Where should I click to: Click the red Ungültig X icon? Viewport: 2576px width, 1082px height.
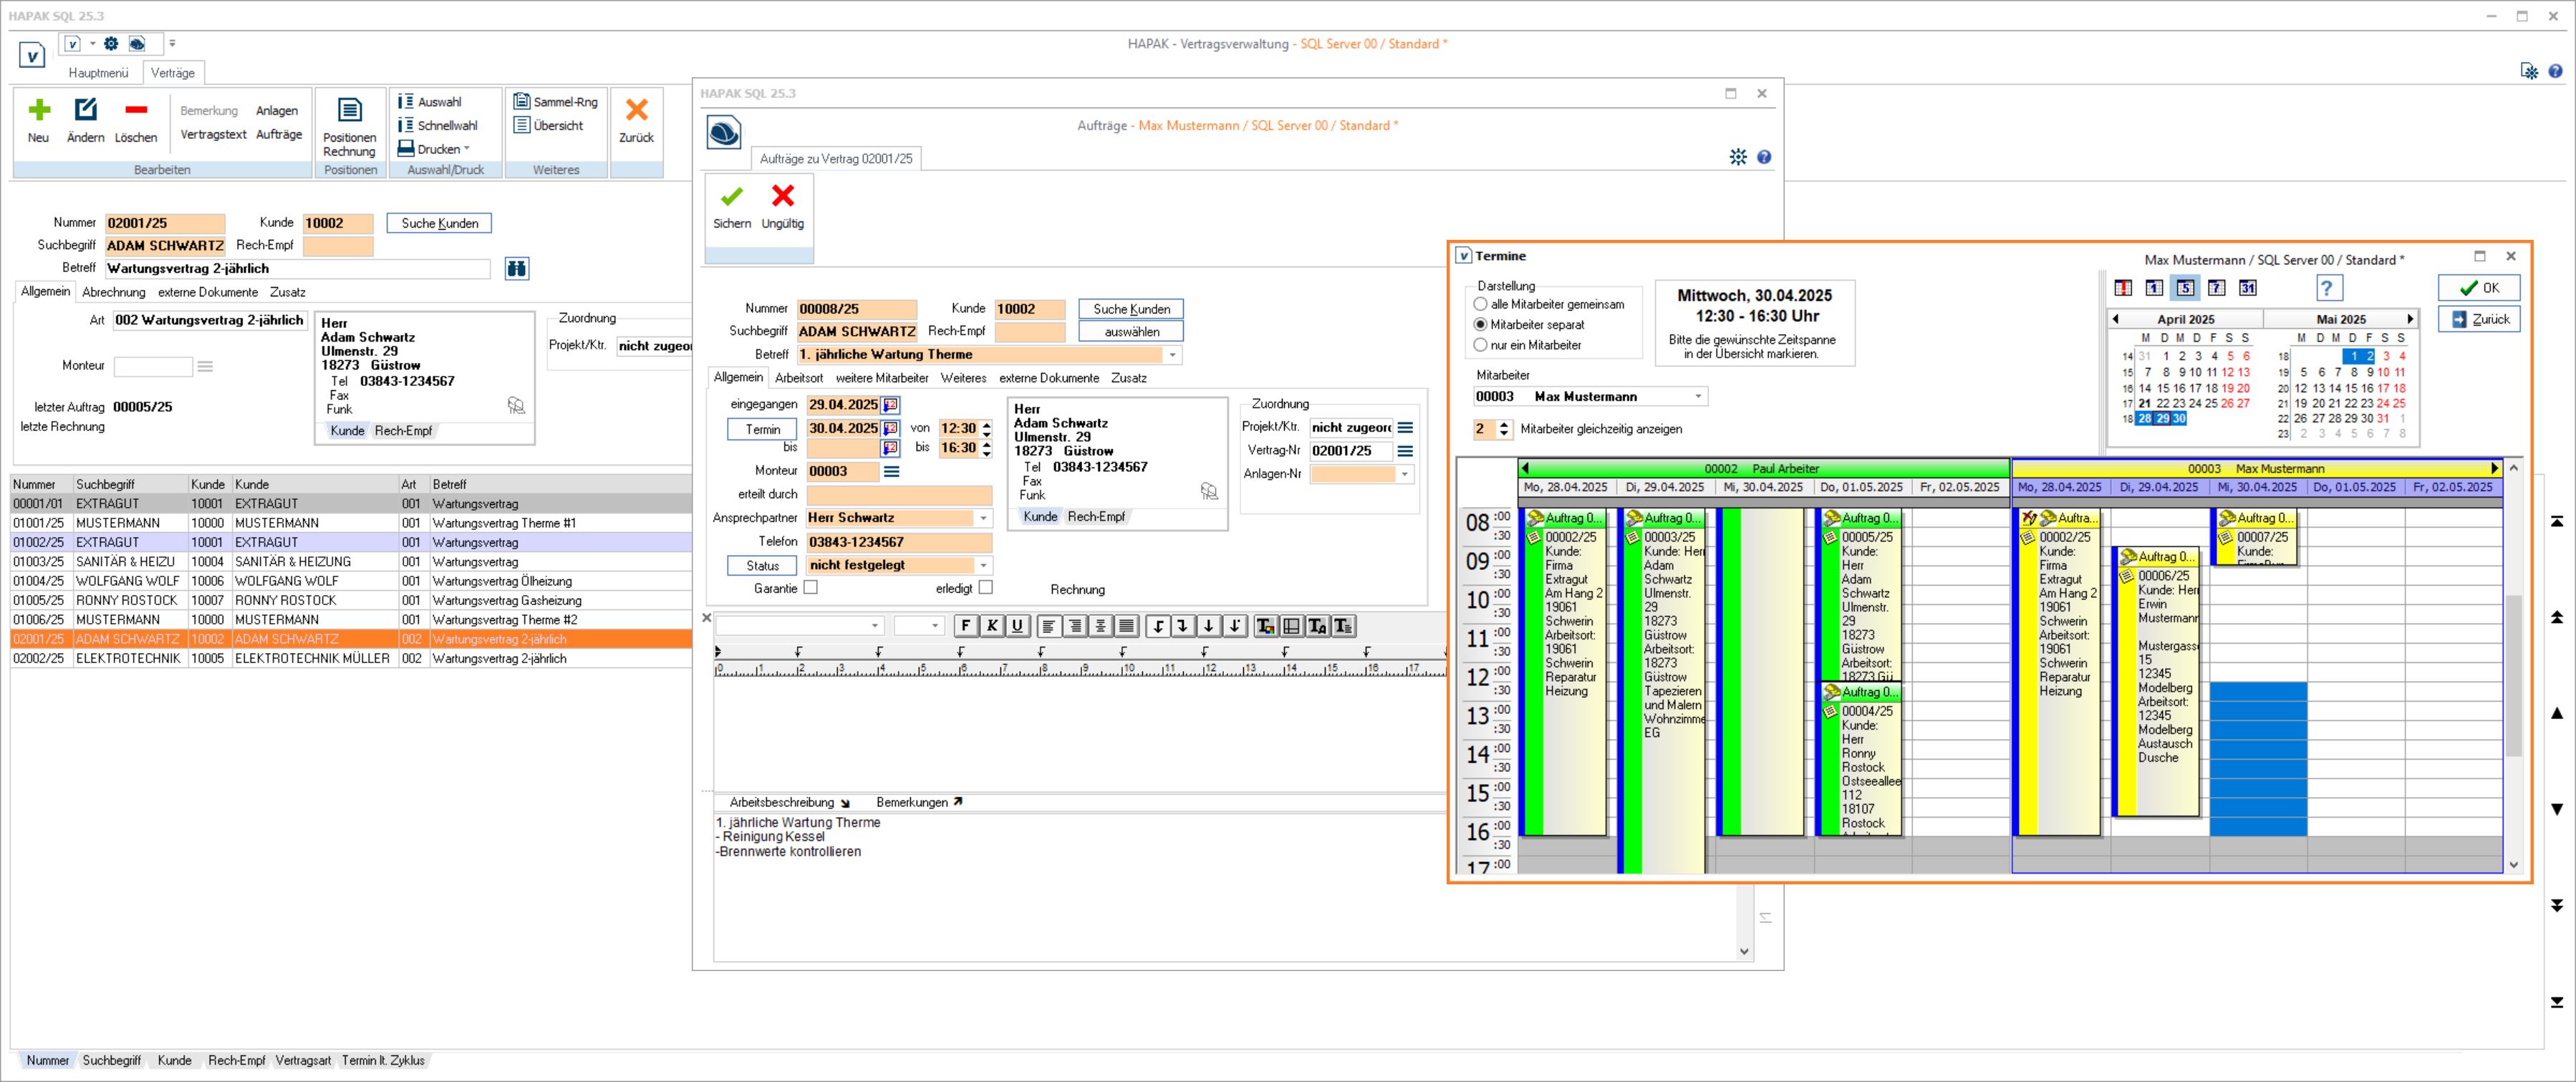[782, 196]
